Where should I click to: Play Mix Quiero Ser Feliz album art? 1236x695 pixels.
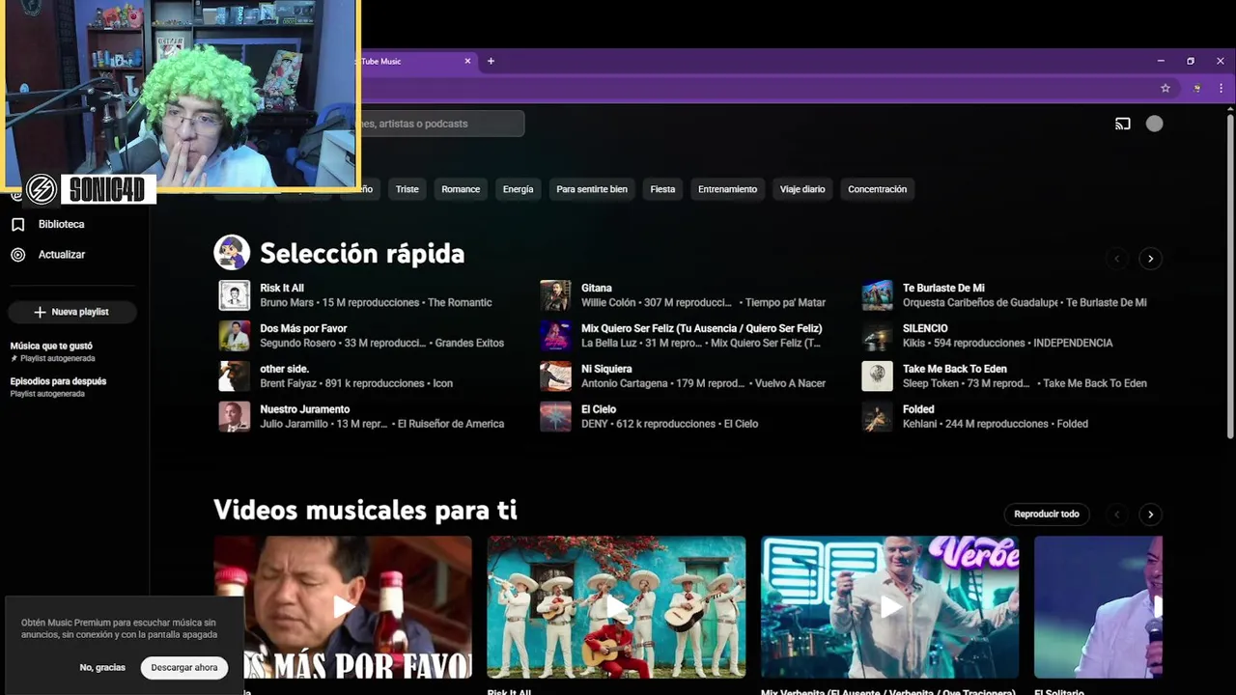pos(555,336)
